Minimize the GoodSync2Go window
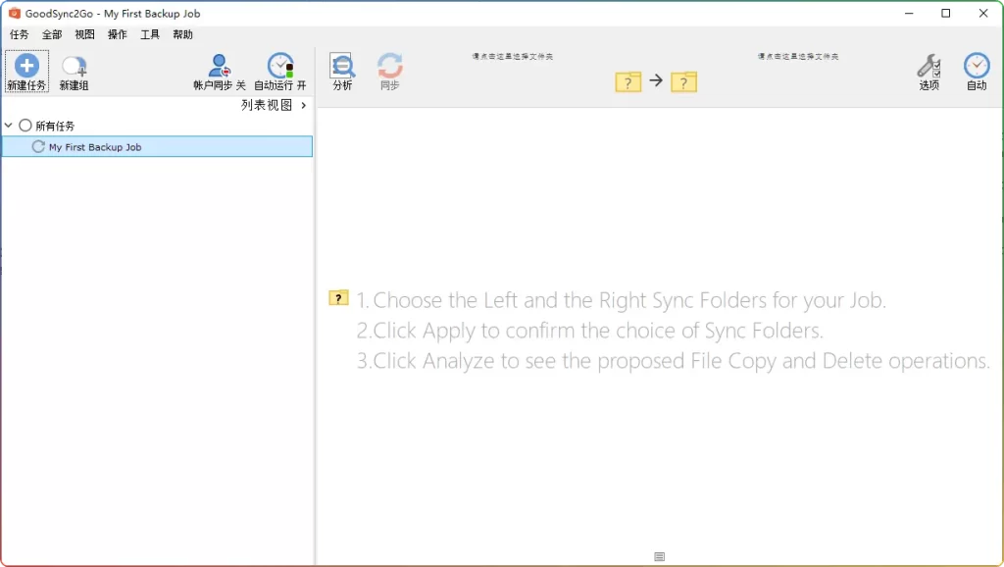The height and width of the screenshot is (567, 1004). [909, 14]
